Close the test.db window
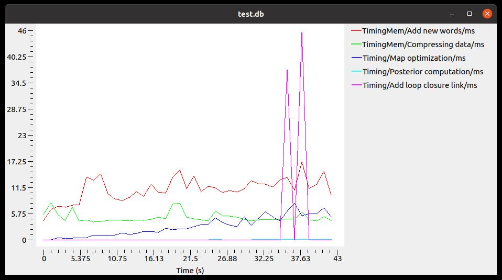The width and height of the screenshot is (502, 280). click(x=487, y=14)
